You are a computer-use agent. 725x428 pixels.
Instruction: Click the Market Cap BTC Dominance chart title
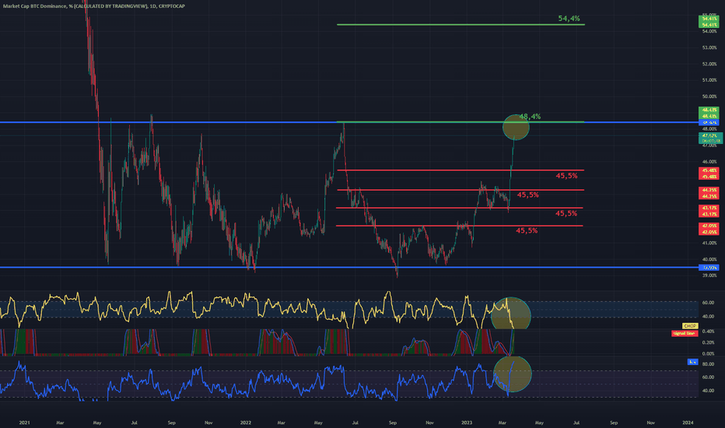pos(94,6)
